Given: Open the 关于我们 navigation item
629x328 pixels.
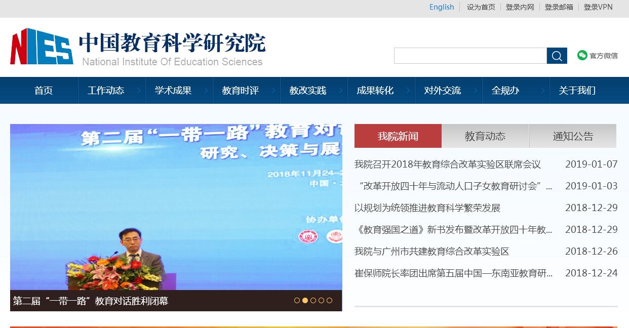Looking at the screenshot, I should point(577,91).
